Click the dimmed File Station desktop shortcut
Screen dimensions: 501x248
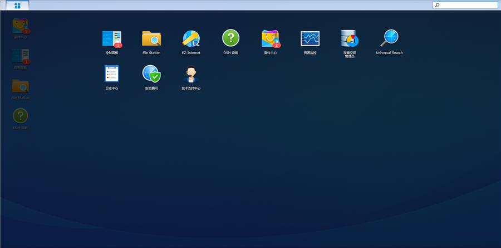click(21, 86)
